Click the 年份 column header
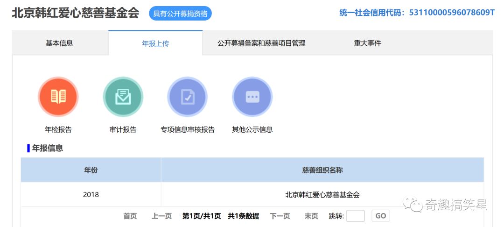 (91, 170)
